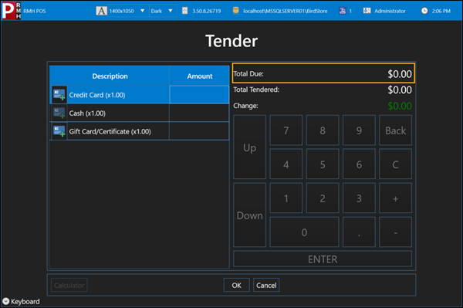Click the database icon beside localhost
The image size is (463, 308).
coord(235,11)
